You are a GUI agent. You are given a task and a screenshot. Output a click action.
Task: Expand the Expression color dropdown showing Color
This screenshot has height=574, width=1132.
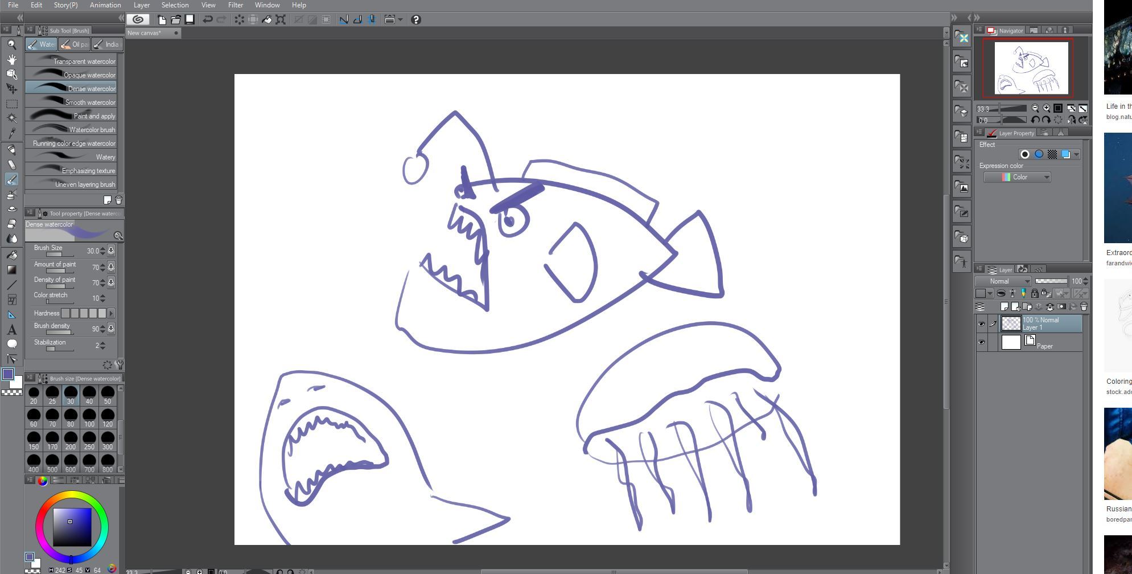point(1019,177)
